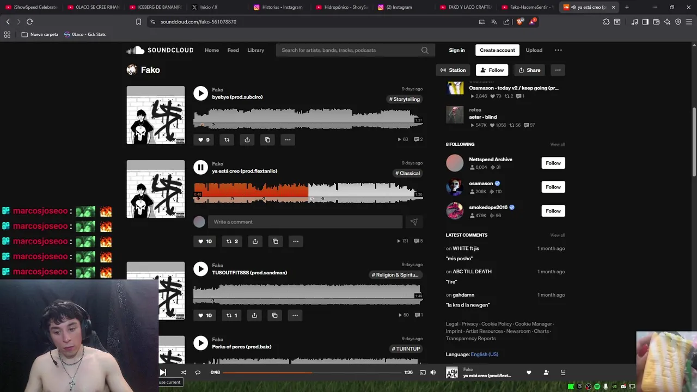
Task: Open the Library tab
Action: 256,50
